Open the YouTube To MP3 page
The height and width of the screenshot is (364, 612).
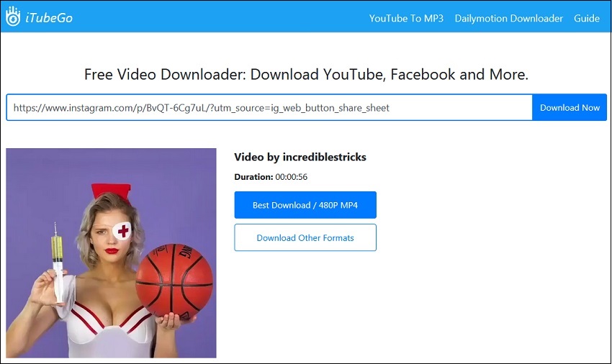tap(406, 18)
